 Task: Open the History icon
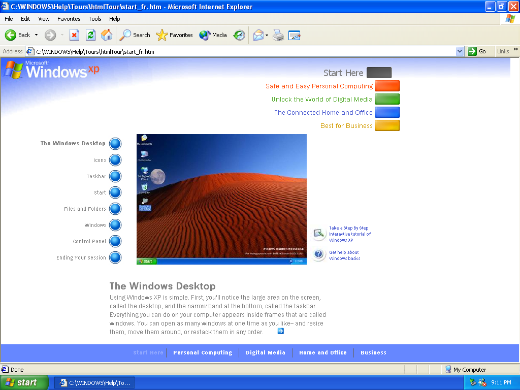pos(239,35)
